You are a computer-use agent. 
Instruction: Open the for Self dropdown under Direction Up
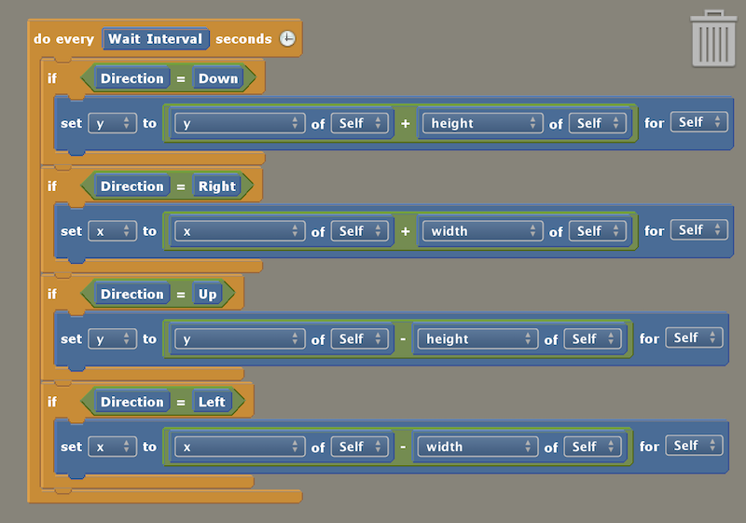point(694,338)
